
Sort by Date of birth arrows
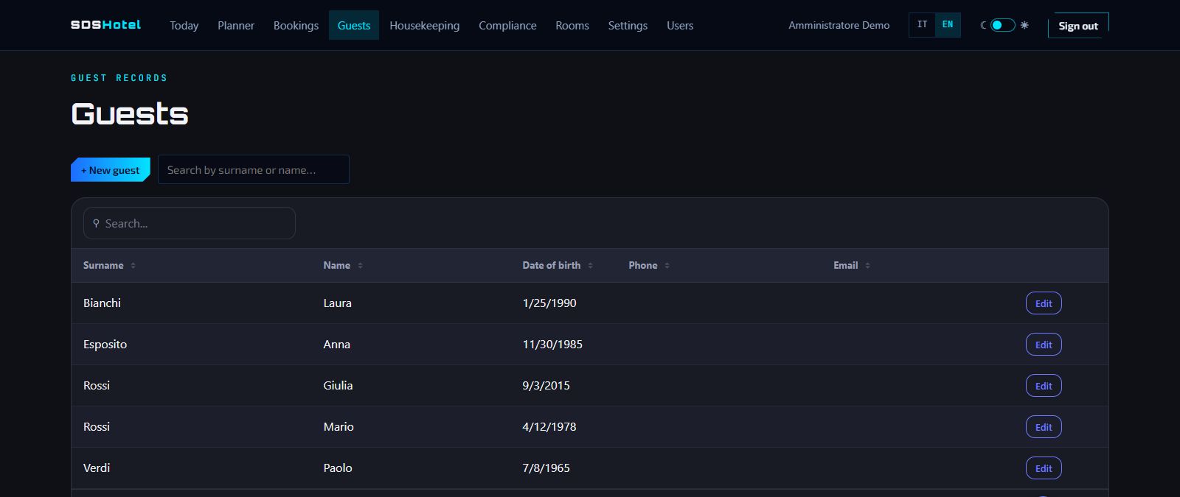590,266
